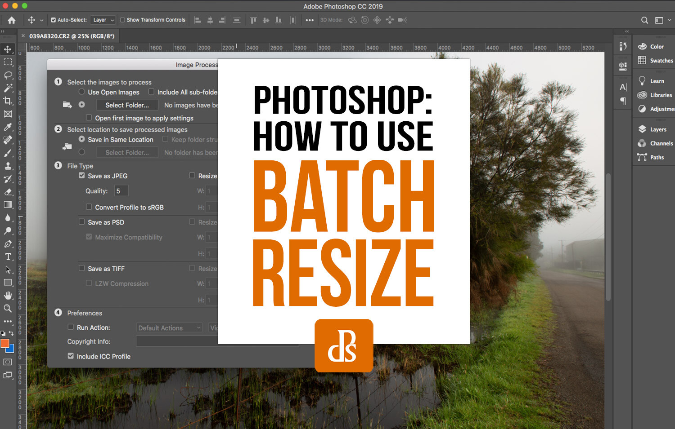Select the Eraser tool
Screen dimensions: 675x429
point(8,192)
